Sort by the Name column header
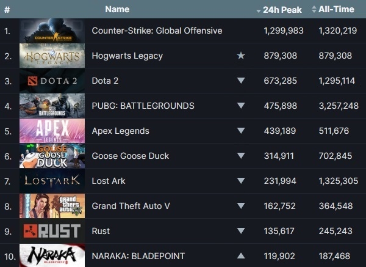 117,9
